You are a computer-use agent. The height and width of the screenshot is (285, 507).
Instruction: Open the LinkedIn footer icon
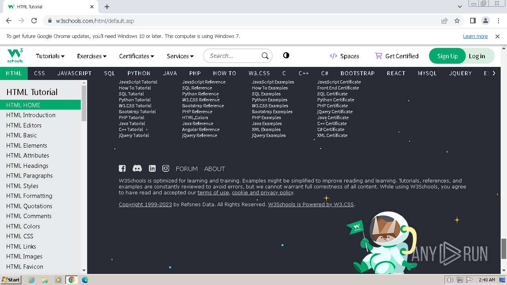tap(152, 169)
